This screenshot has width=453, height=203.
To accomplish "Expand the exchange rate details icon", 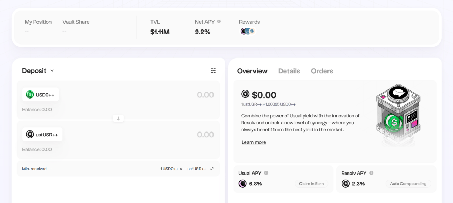I will (212, 169).
